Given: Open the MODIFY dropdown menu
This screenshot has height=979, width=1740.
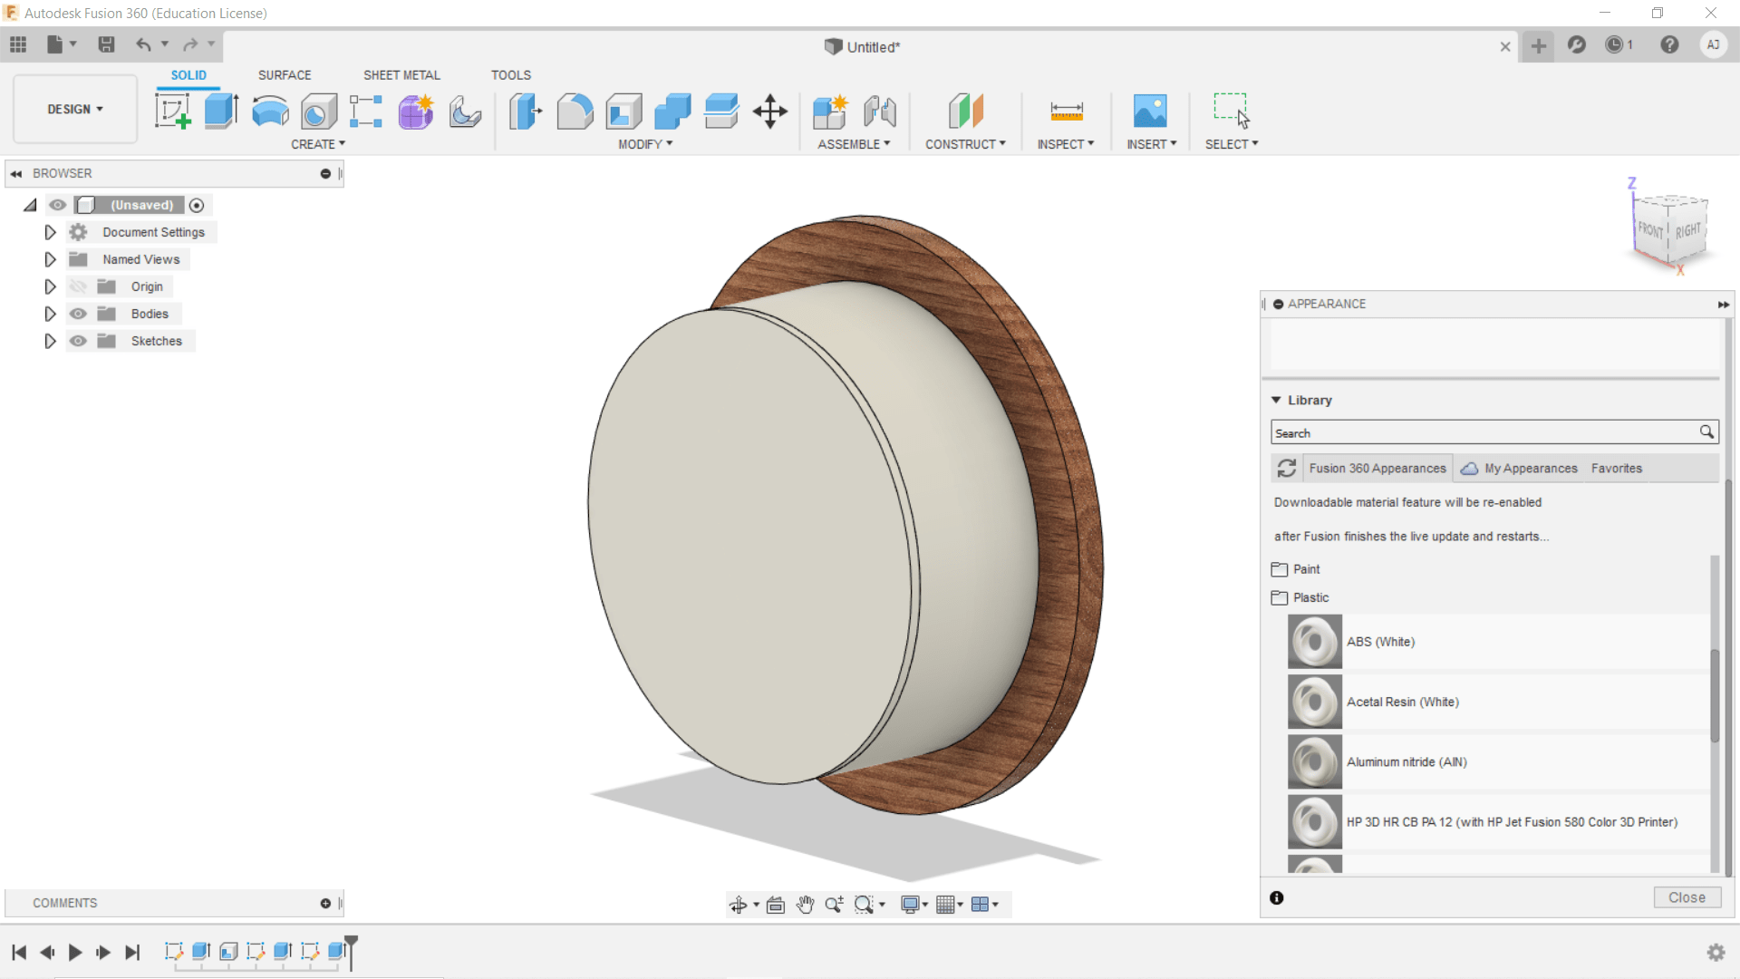Looking at the screenshot, I should [645, 144].
